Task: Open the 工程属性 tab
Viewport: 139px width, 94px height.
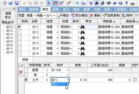Action: [120, 10]
